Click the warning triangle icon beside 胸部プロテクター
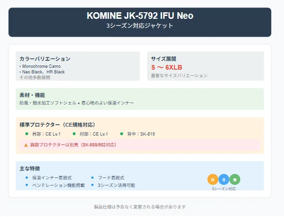This screenshot has height=217, width=284. [26, 145]
